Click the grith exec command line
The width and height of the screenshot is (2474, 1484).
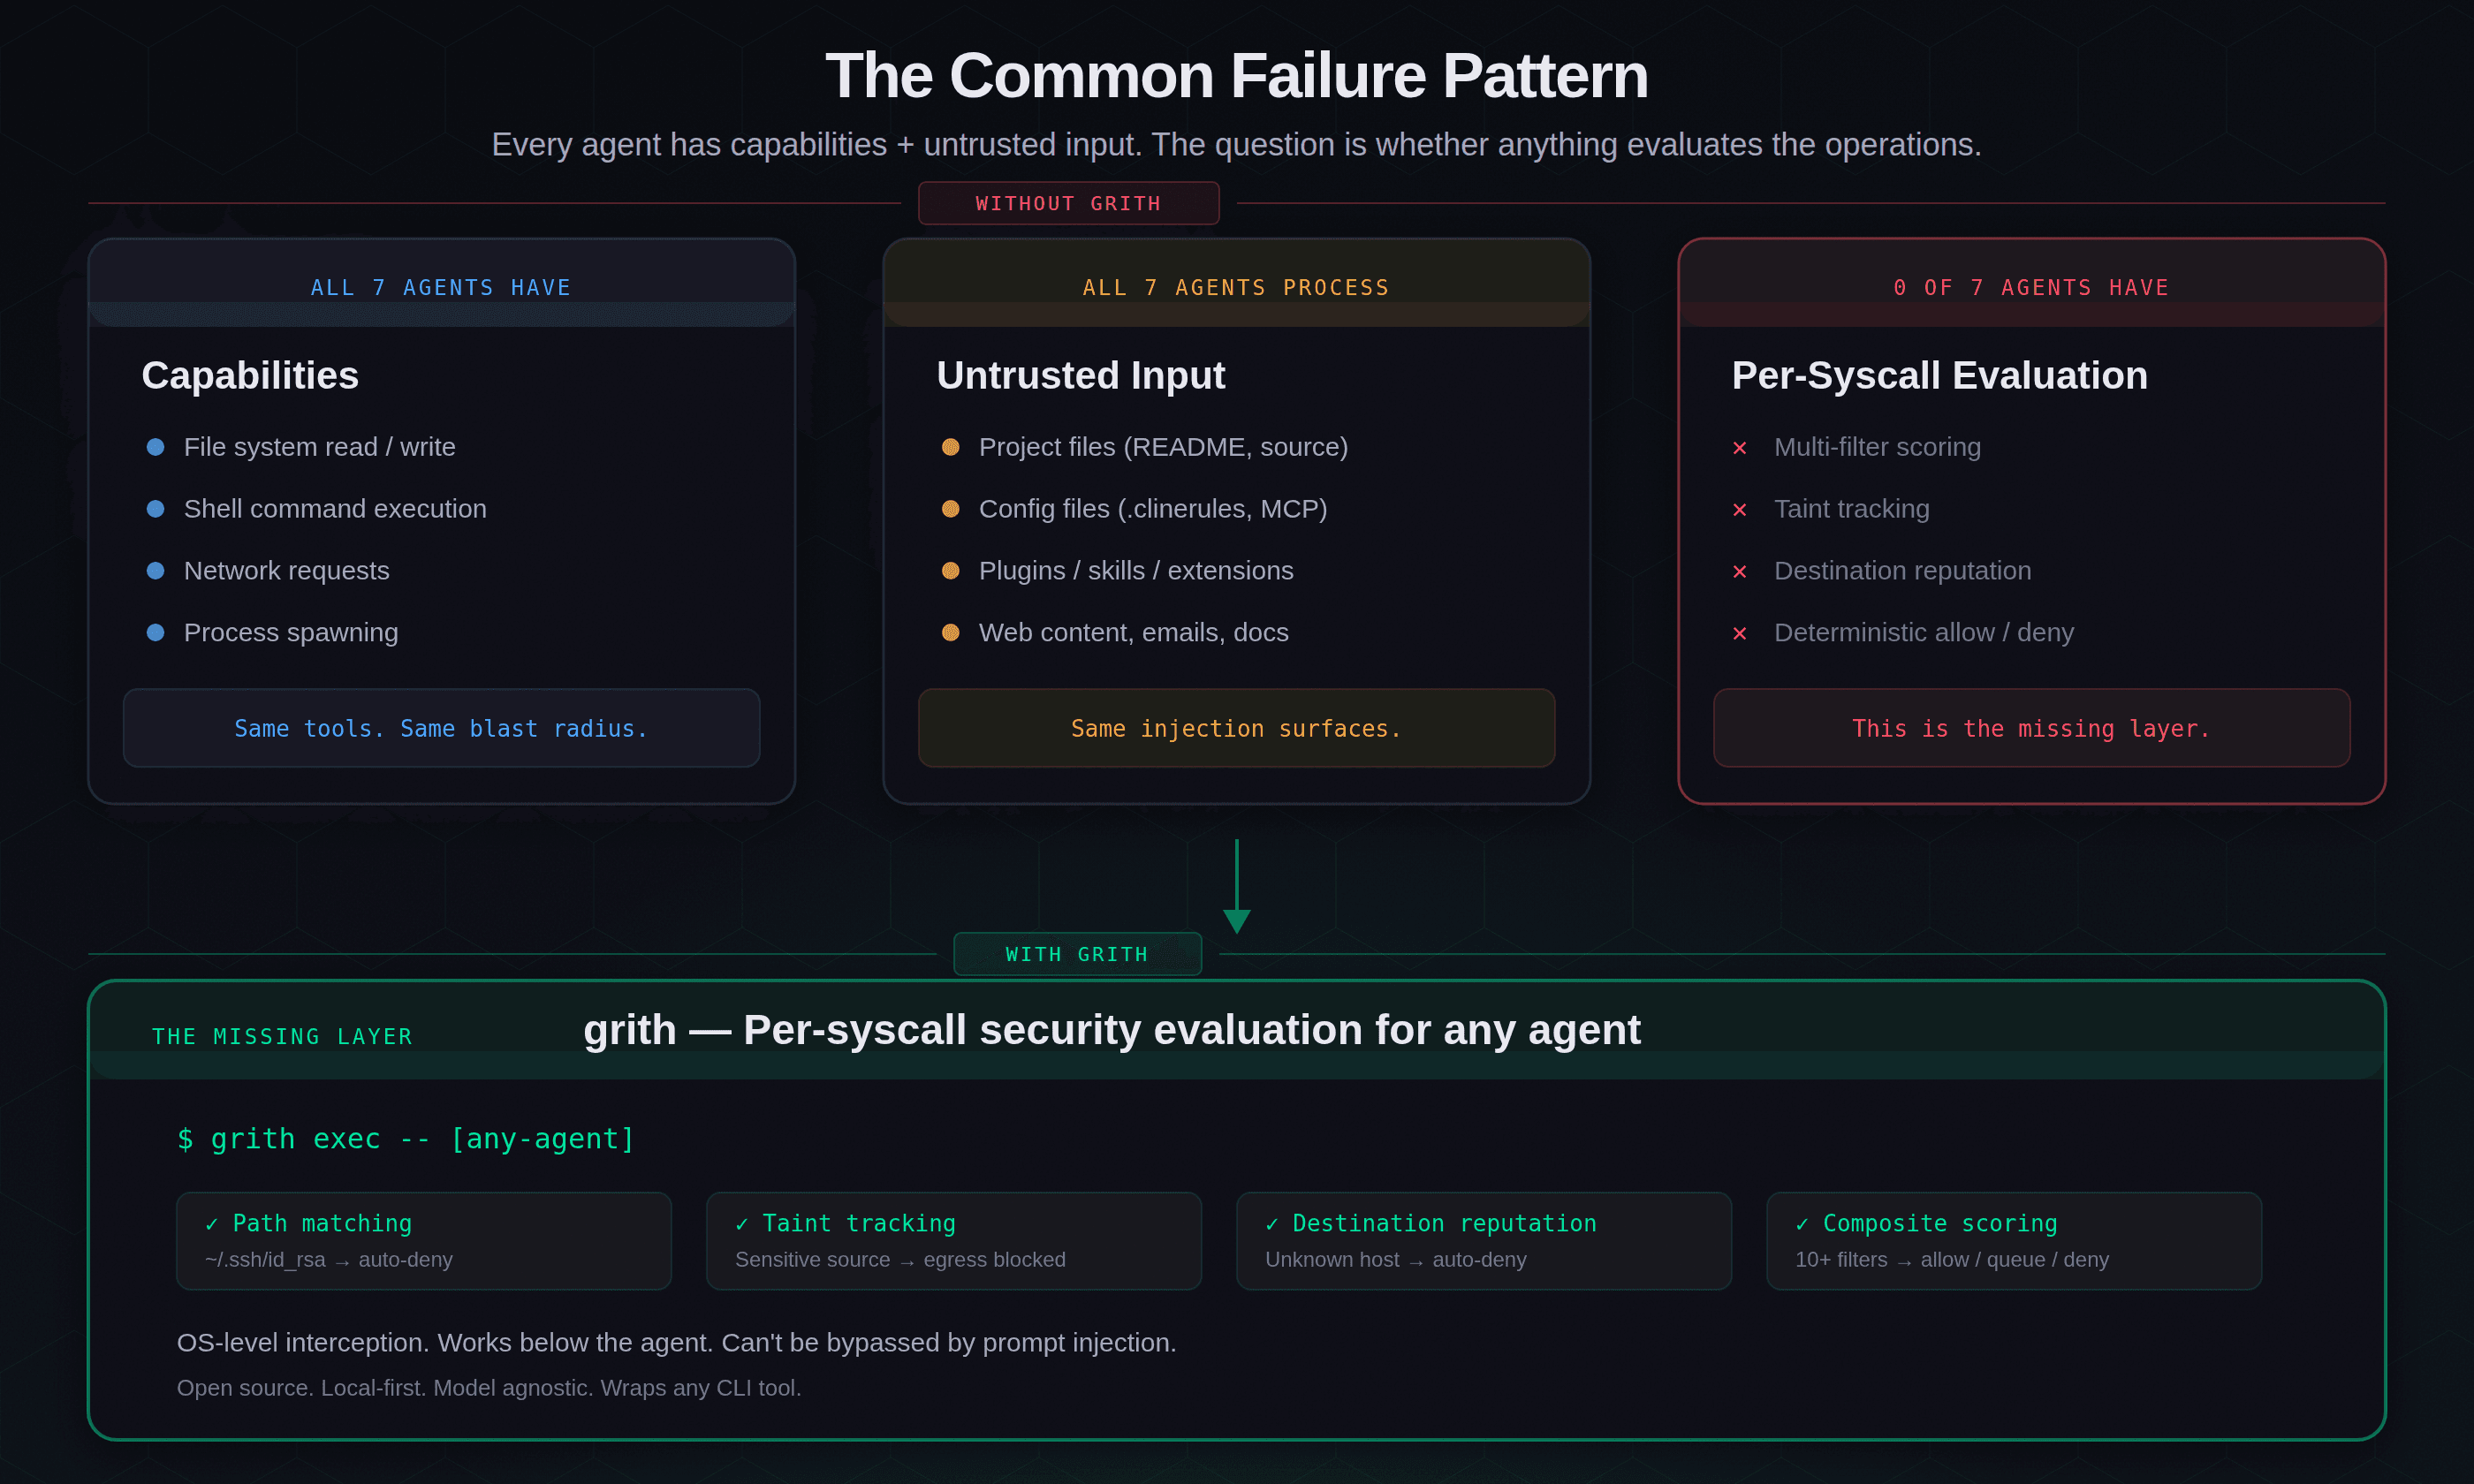pos(406,1139)
